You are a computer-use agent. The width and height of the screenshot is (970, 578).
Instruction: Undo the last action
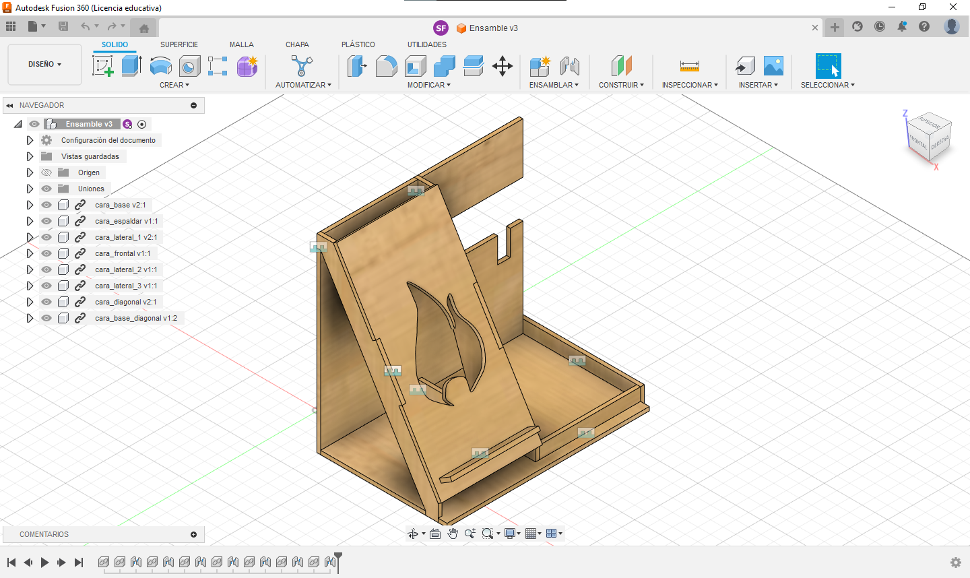[x=85, y=26]
